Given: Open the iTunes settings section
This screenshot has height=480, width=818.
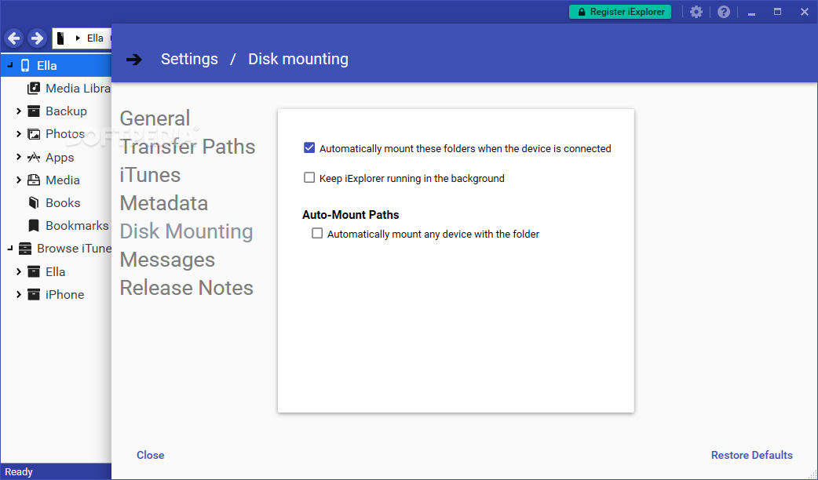Looking at the screenshot, I should pyautogui.click(x=150, y=175).
